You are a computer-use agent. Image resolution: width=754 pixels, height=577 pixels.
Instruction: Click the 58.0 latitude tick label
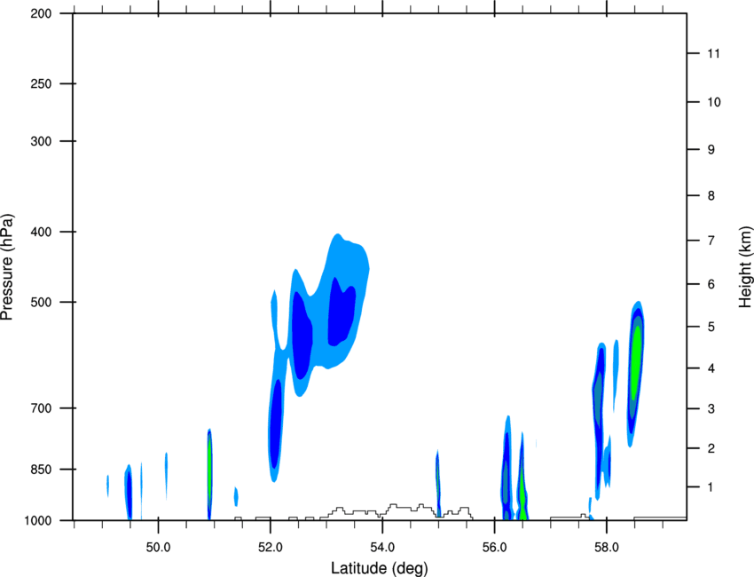tap(607, 548)
